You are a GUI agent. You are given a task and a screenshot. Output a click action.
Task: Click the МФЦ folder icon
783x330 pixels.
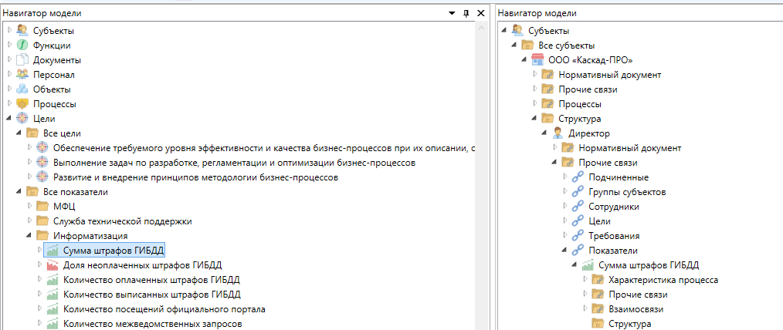click(x=42, y=207)
